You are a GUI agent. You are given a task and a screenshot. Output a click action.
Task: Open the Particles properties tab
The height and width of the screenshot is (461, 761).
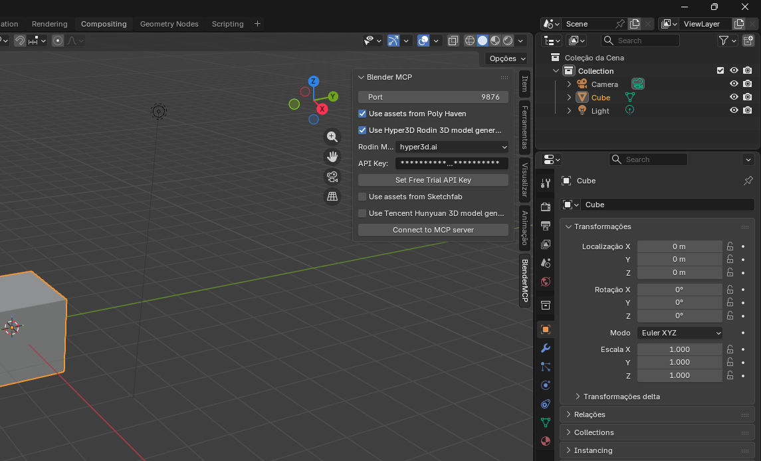click(546, 367)
